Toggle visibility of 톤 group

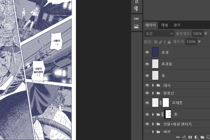[x=147, y=114]
